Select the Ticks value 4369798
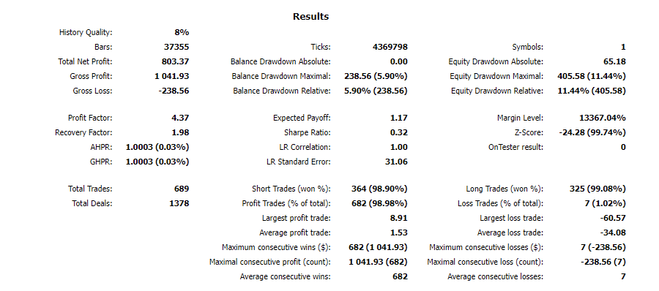The width and height of the screenshot is (659, 291). pyautogui.click(x=390, y=47)
